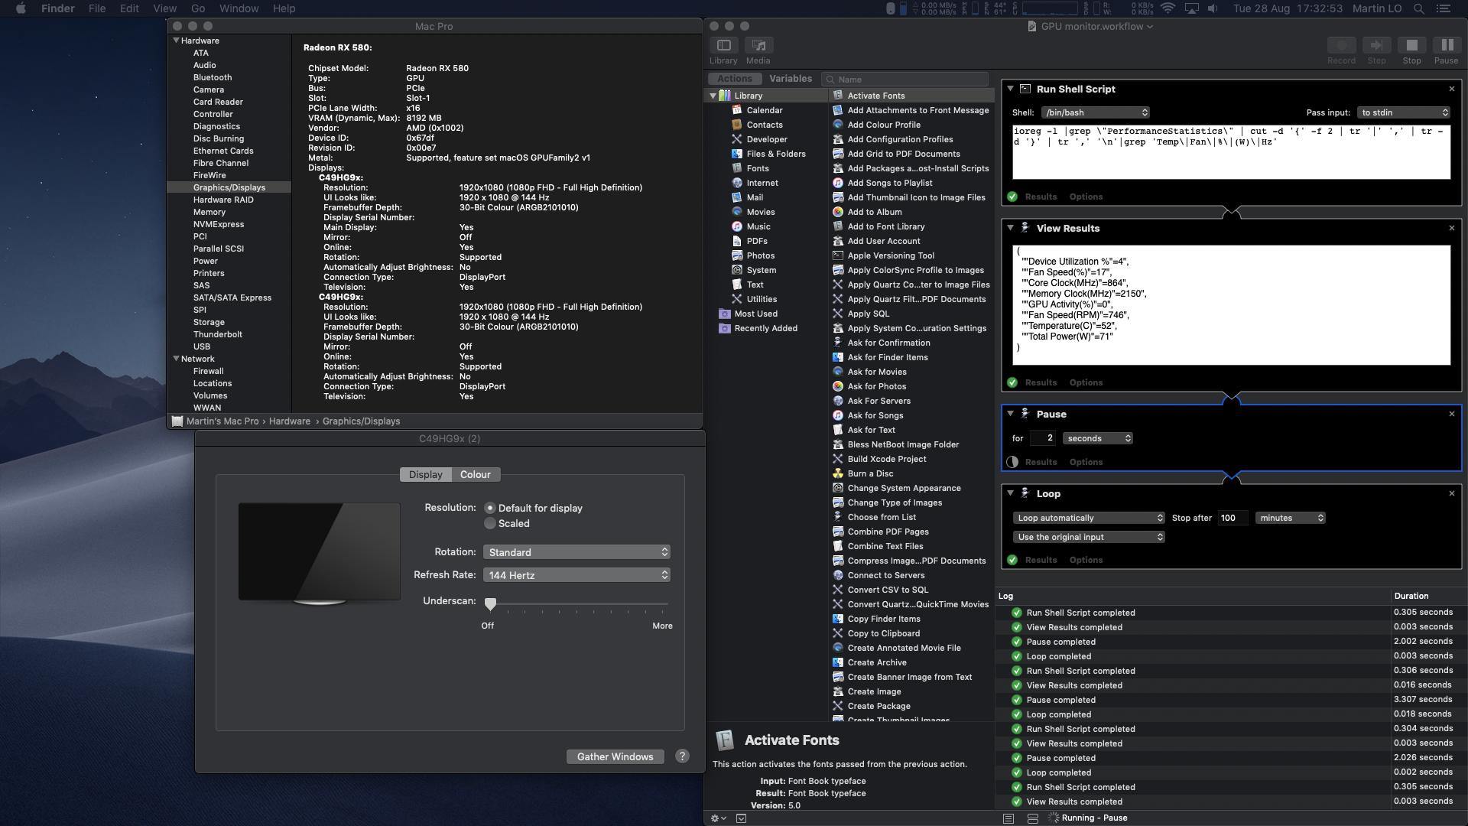Open the gear menu below action description
This screenshot has height=826, width=1468.
pyautogui.click(x=718, y=818)
